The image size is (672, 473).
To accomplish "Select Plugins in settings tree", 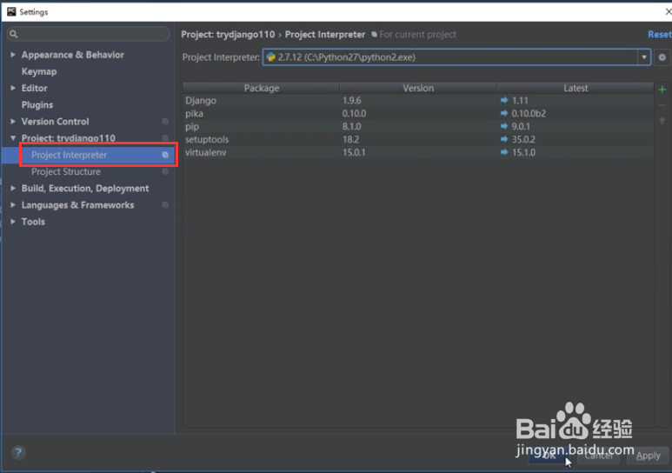I will [x=37, y=105].
